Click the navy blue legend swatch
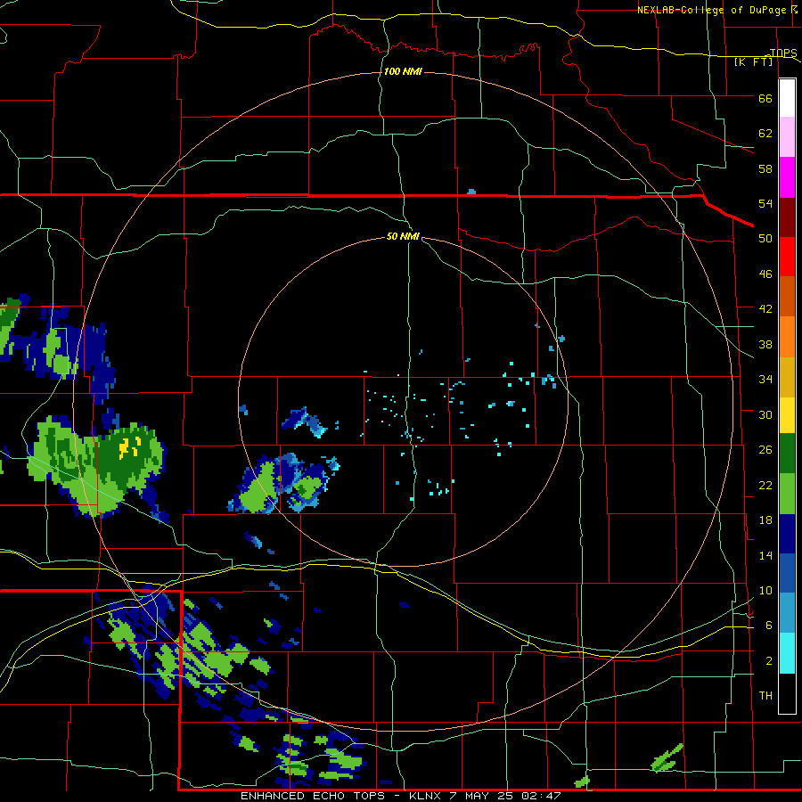 (x=787, y=534)
